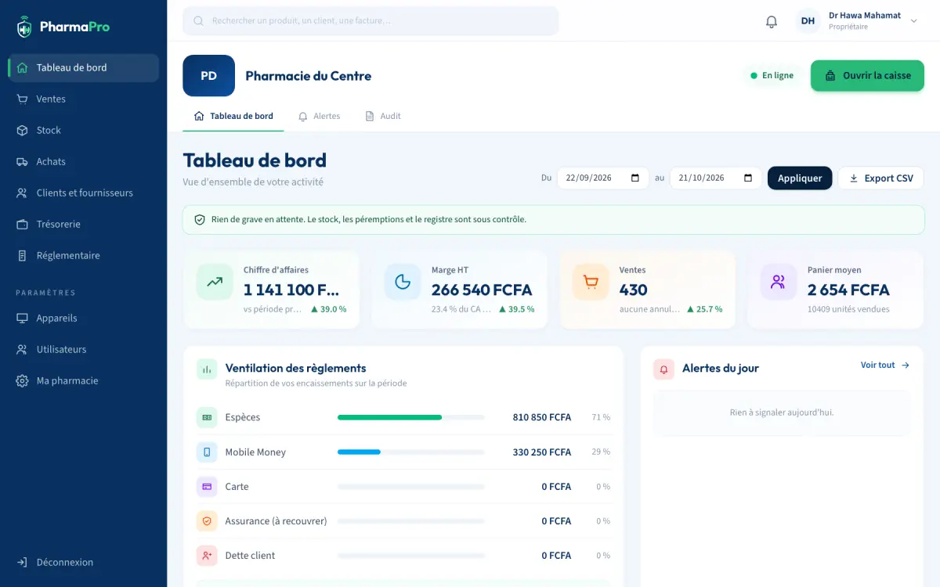The image size is (940, 587).
Task: Open Clients et fournisseurs in the sidebar
Action: pyautogui.click(x=83, y=193)
